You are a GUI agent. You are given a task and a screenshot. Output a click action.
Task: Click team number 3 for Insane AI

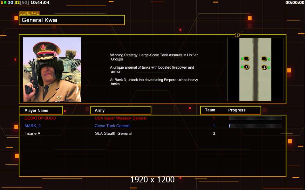click(214, 133)
